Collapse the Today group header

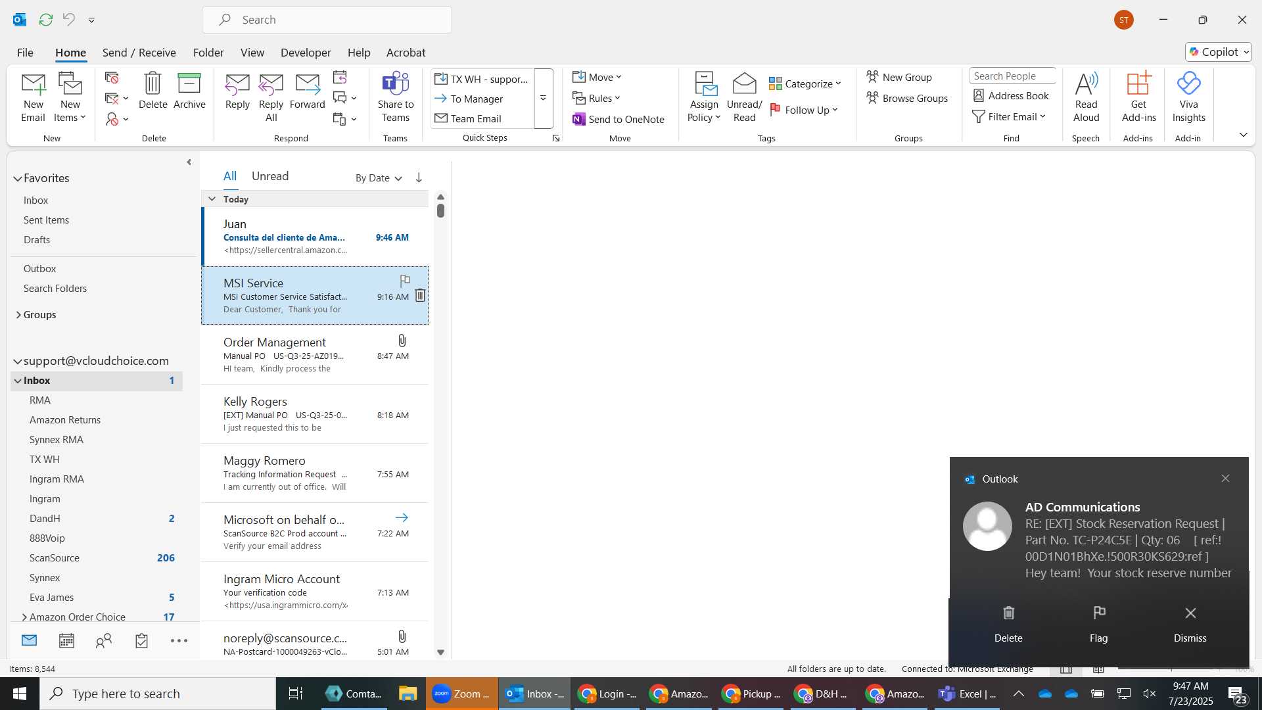point(212,199)
